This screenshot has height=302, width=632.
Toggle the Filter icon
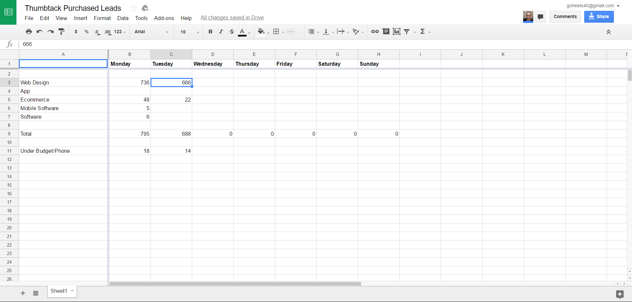coord(407,32)
